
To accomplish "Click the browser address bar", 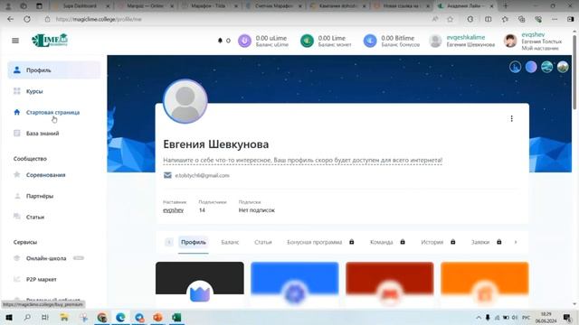I will click(x=236, y=19).
